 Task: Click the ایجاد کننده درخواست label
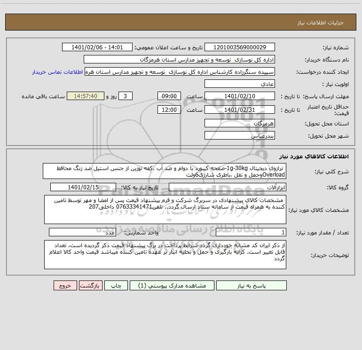(x=323, y=72)
